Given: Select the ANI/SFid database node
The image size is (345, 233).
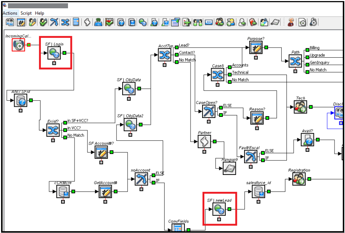Looking at the screenshot, I should (x=21, y=101).
